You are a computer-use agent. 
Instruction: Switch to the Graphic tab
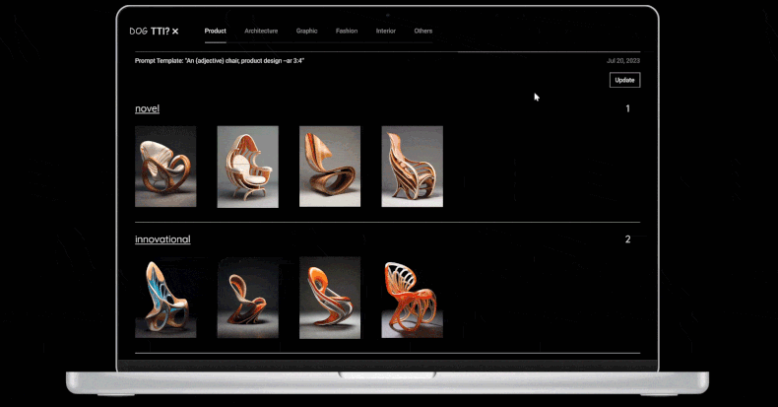click(x=306, y=31)
